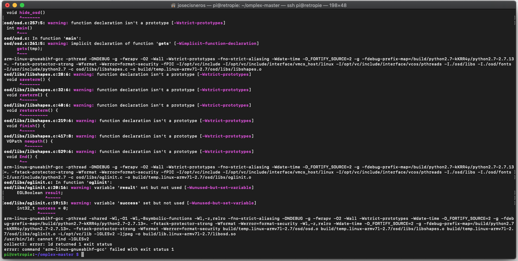Click the 'EGLBoolean result;' code line
Screen dimensions: 518x261
(40, 193)
